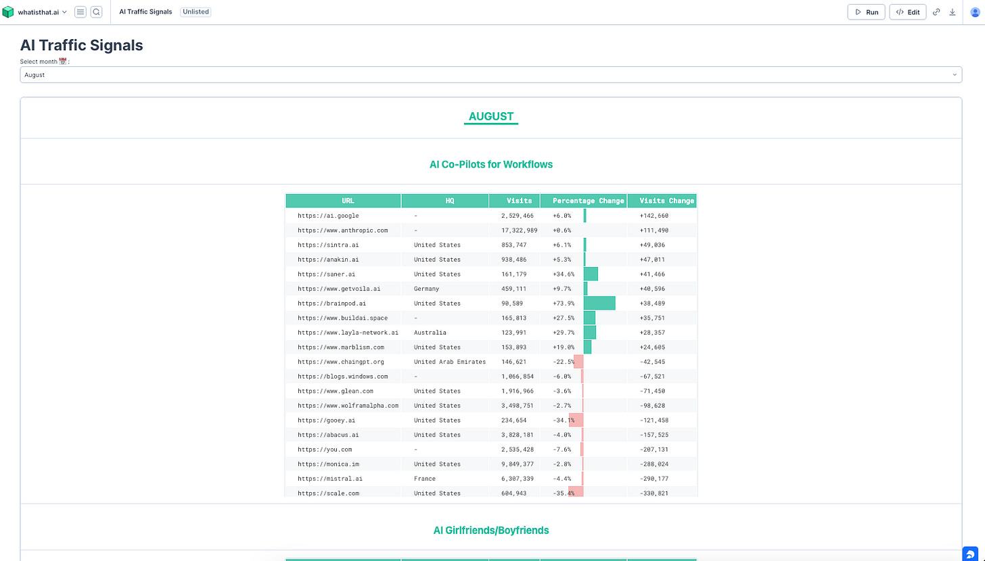Click the saner.ai +34.6% green bar

coord(591,274)
